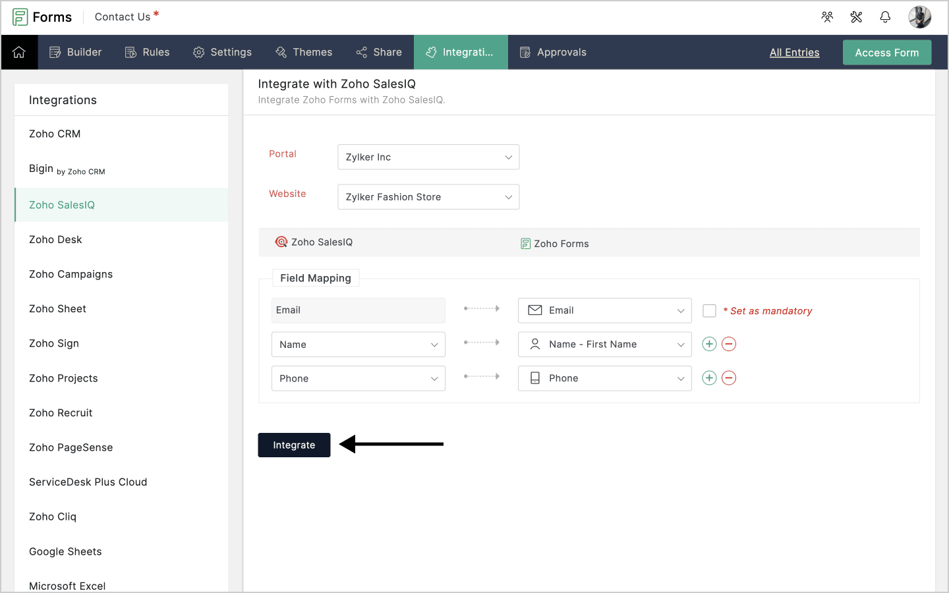Open the Email form field dropdown
This screenshot has height=593, width=949.
click(x=605, y=310)
